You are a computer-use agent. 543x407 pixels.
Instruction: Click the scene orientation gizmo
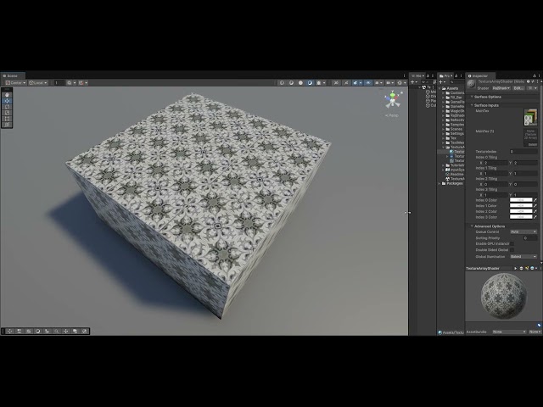point(393,100)
